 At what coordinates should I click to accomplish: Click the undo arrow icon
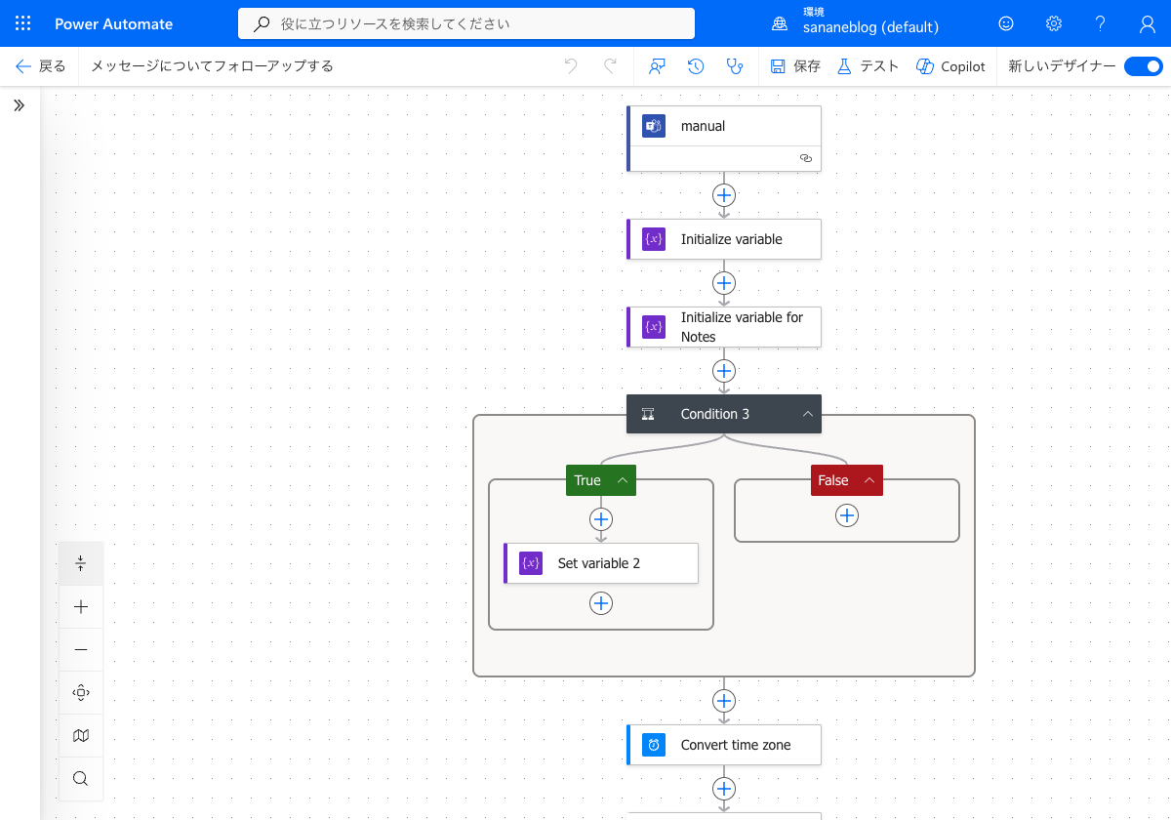click(571, 66)
